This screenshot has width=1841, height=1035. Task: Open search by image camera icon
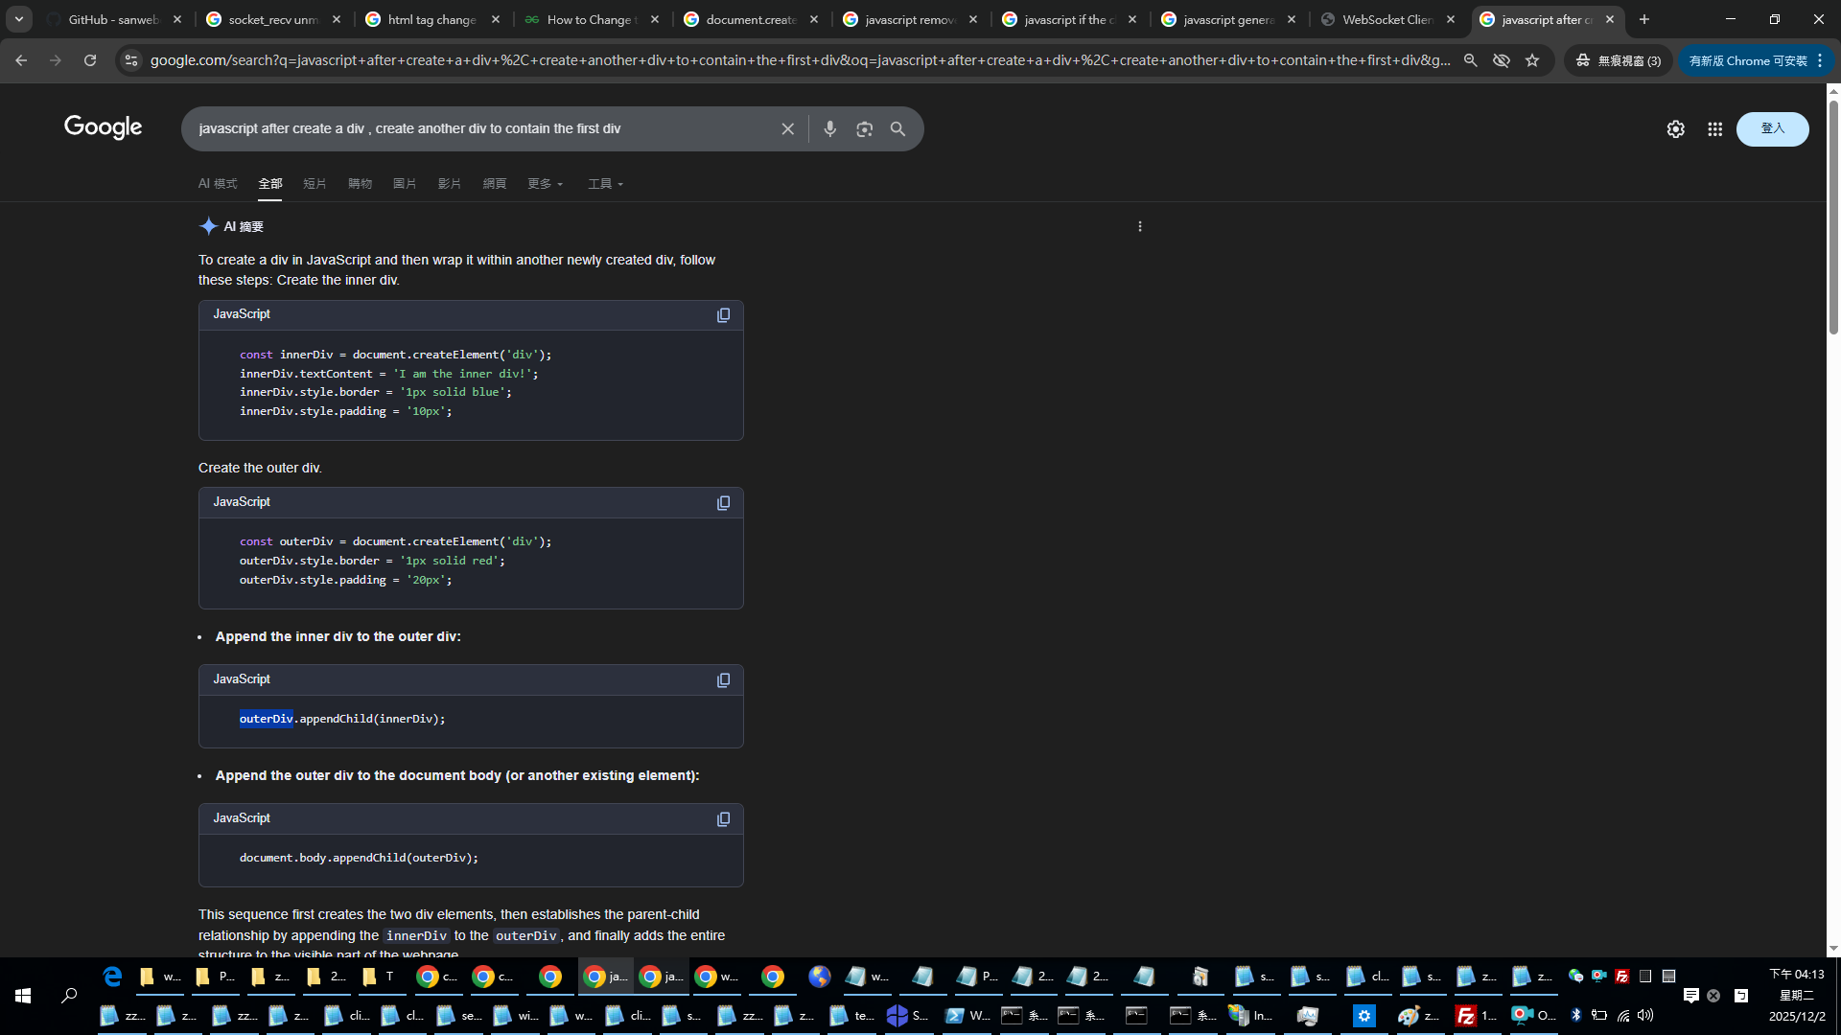click(864, 128)
